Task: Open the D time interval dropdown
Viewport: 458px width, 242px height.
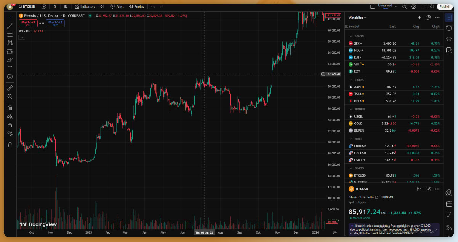Action: (x=55, y=6)
